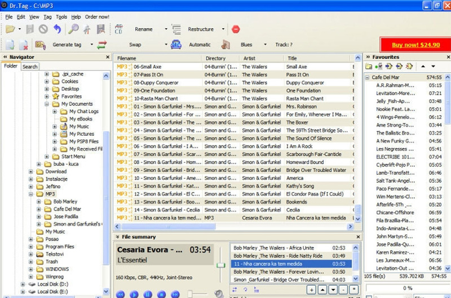Toggle shuffle icon below playlist

pos(235,290)
